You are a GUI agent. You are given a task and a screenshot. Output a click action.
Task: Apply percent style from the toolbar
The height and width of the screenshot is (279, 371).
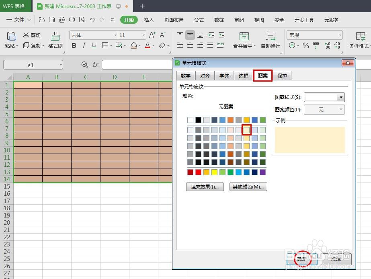tap(305, 46)
